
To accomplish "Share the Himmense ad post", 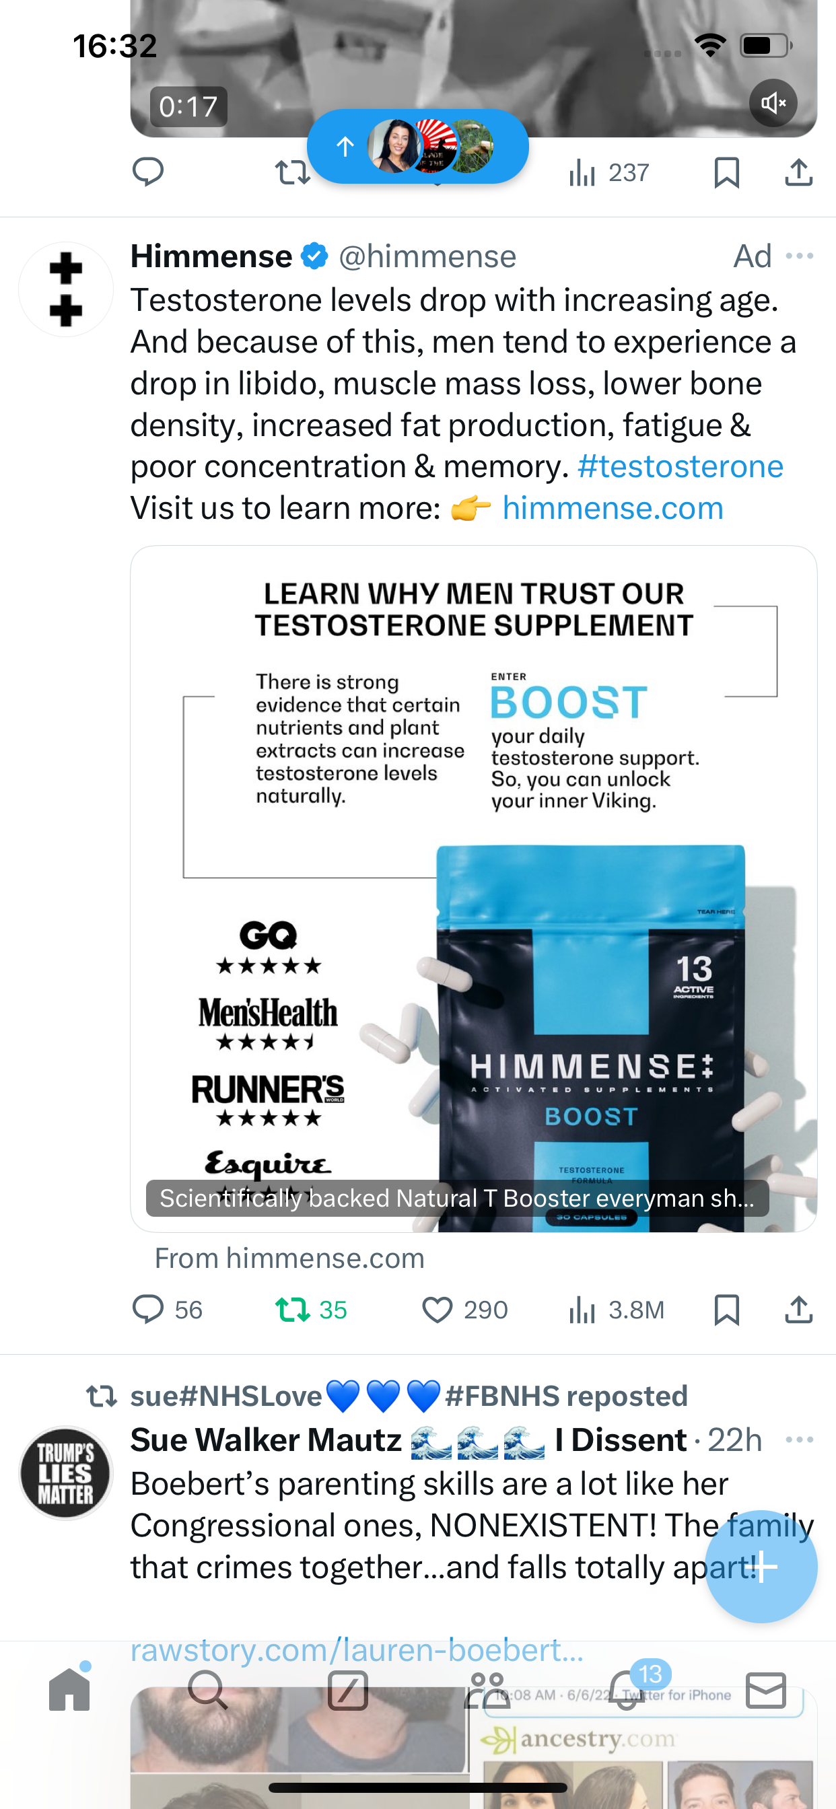I will (x=799, y=1310).
